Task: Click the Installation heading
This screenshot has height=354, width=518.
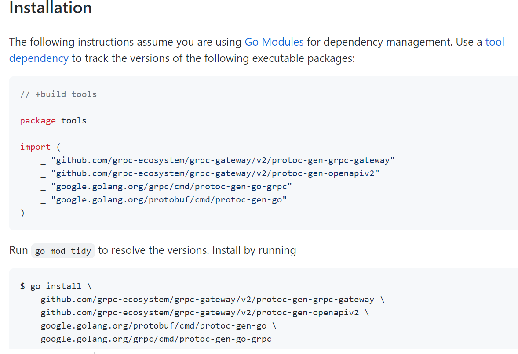Action: [x=51, y=8]
